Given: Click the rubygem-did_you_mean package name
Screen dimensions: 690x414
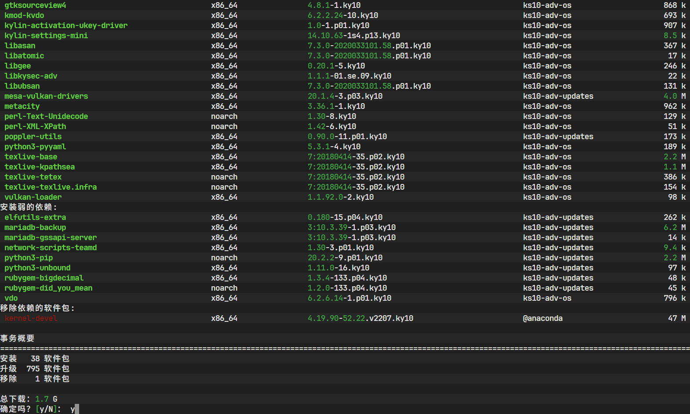Looking at the screenshot, I should 48,288.
